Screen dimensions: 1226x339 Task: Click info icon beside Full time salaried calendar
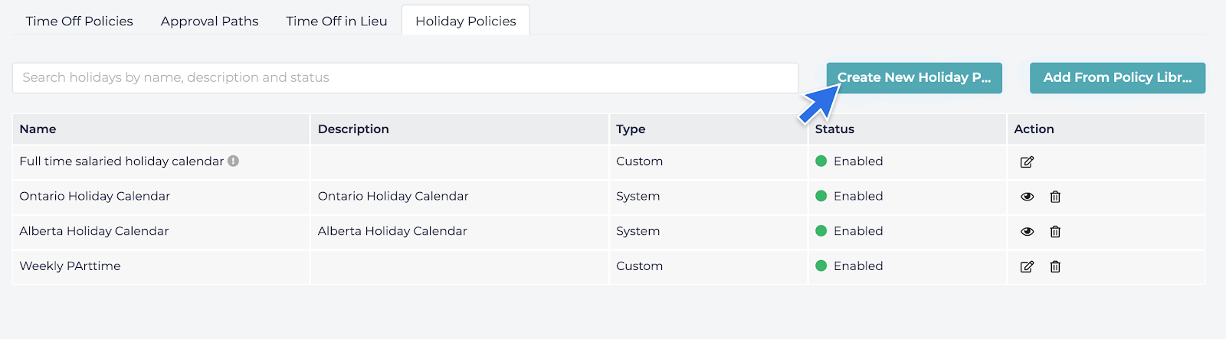tap(234, 161)
